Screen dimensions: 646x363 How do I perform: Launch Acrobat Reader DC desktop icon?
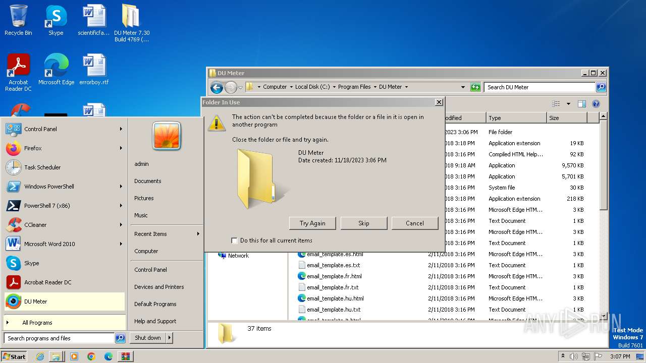[18, 73]
